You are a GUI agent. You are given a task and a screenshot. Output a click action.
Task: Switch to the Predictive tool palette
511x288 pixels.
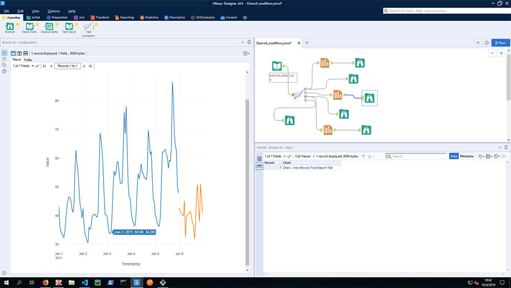149,17
